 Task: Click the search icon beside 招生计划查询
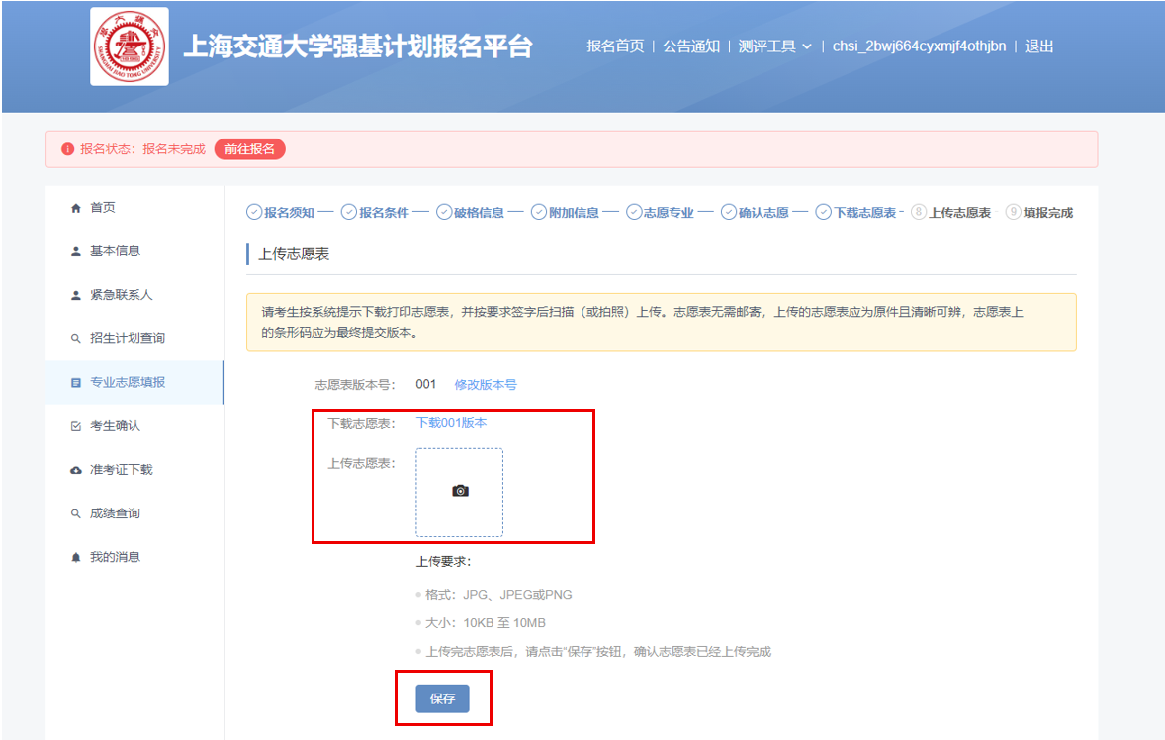[76, 339]
